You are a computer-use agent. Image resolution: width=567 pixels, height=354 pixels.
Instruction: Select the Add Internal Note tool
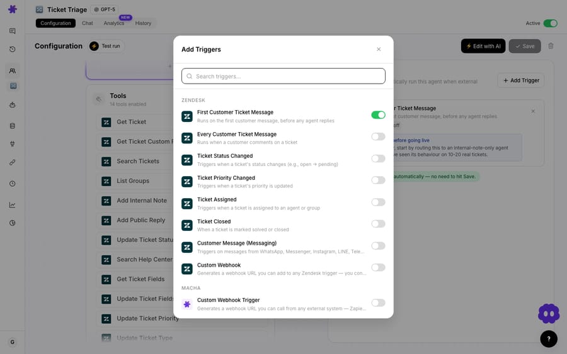coord(141,201)
